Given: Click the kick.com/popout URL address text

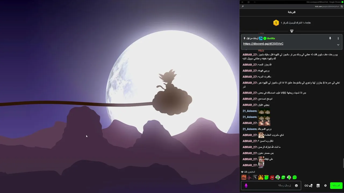Looking at the screenshot, I should (327, 6).
